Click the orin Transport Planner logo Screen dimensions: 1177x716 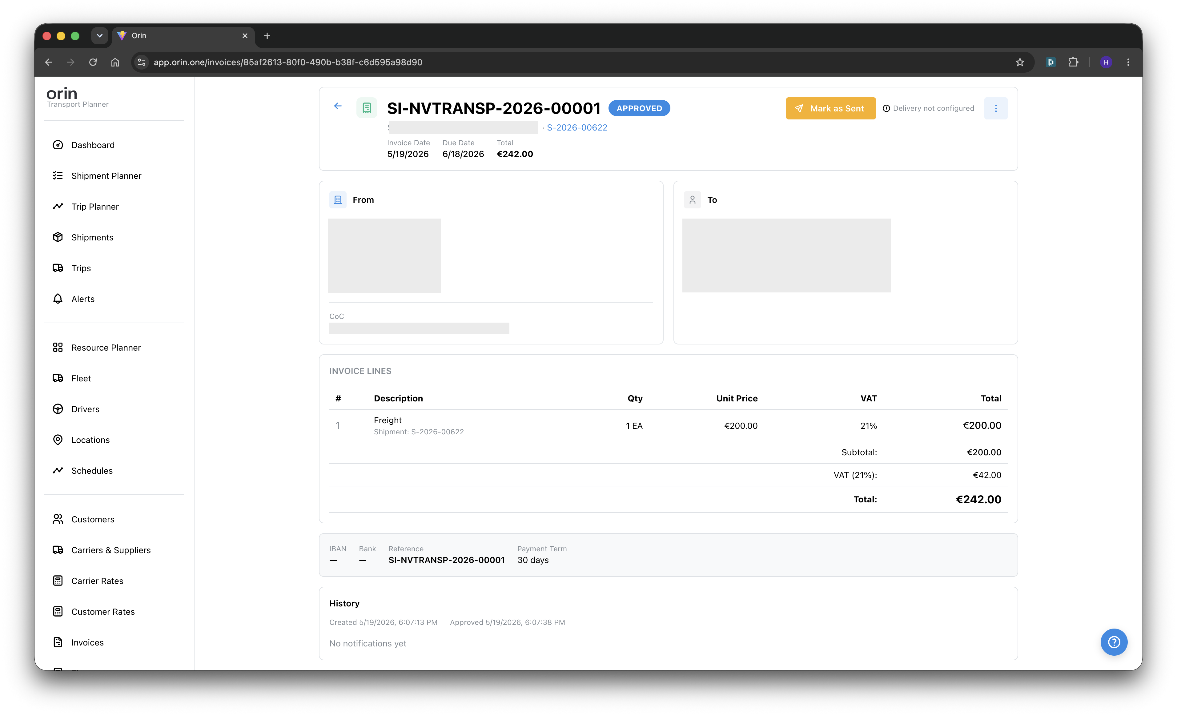[77, 97]
